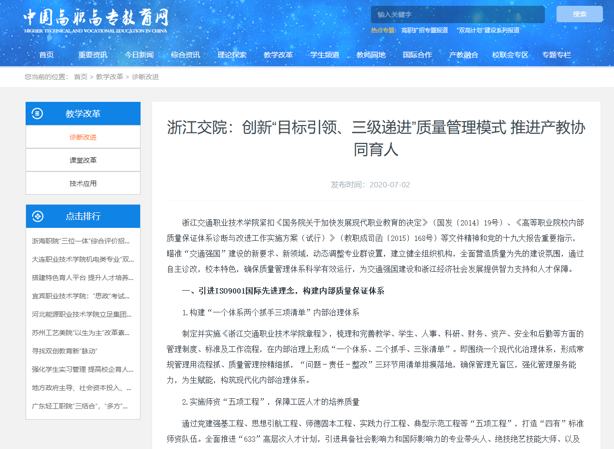Click the 点击排行 sidebar header icon
The image size is (614, 449).
37,216
